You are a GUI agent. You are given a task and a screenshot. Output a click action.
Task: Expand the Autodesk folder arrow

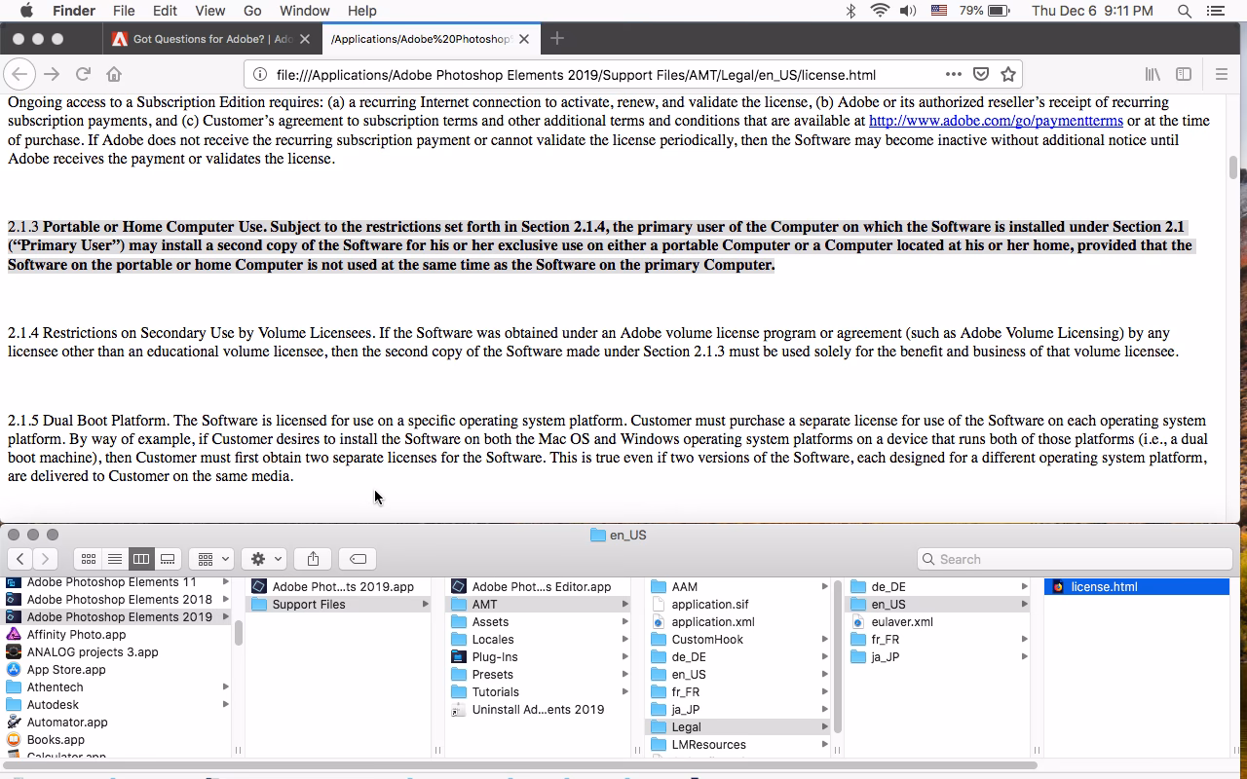(x=225, y=704)
